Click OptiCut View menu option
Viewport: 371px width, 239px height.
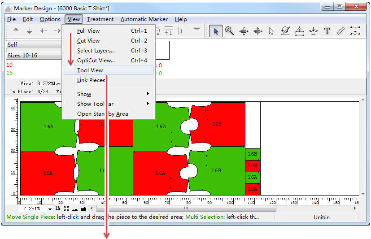pyautogui.click(x=96, y=61)
